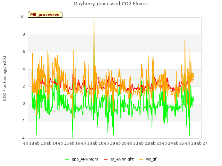
Task: Click the Feb 21 x-axis label
Action: coord(132,143)
